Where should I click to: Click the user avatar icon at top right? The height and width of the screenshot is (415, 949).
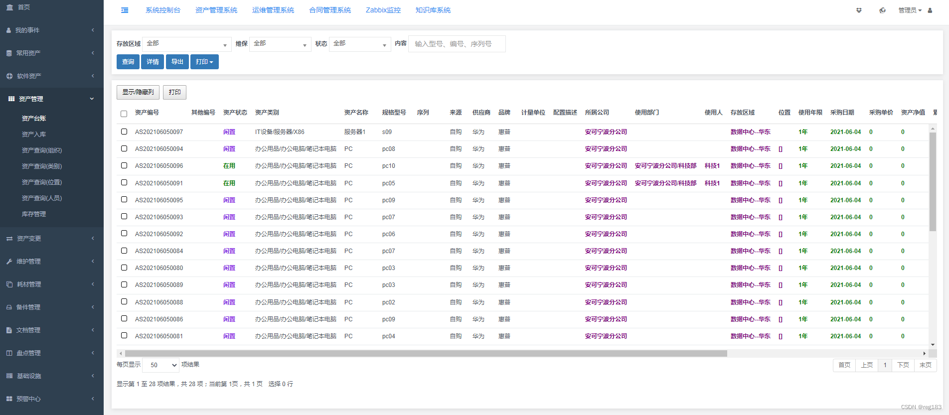[x=930, y=10]
